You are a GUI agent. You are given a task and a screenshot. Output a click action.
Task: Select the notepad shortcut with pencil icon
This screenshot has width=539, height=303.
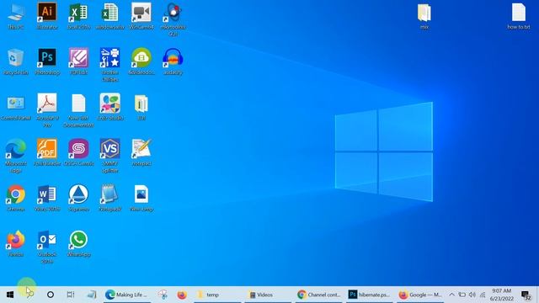tap(141, 152)
